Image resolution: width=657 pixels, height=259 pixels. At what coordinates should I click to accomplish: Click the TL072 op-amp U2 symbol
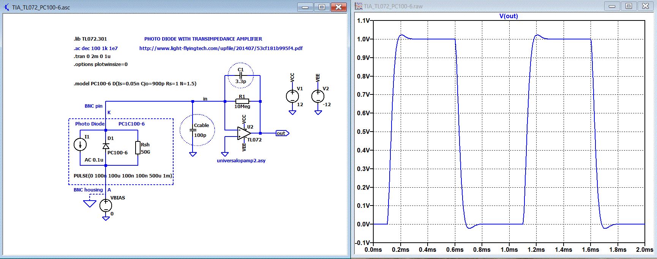tap(243, 133)
